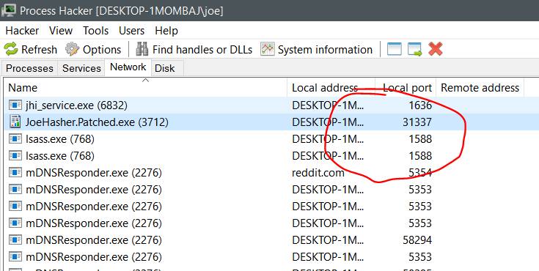This screenshot has width=539, height=271.
Task: Open System information window
Action: [x=316, y=50]
